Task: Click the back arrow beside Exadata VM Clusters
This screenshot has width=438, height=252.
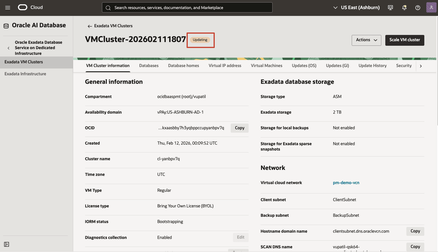Action: tap(90, 26)
